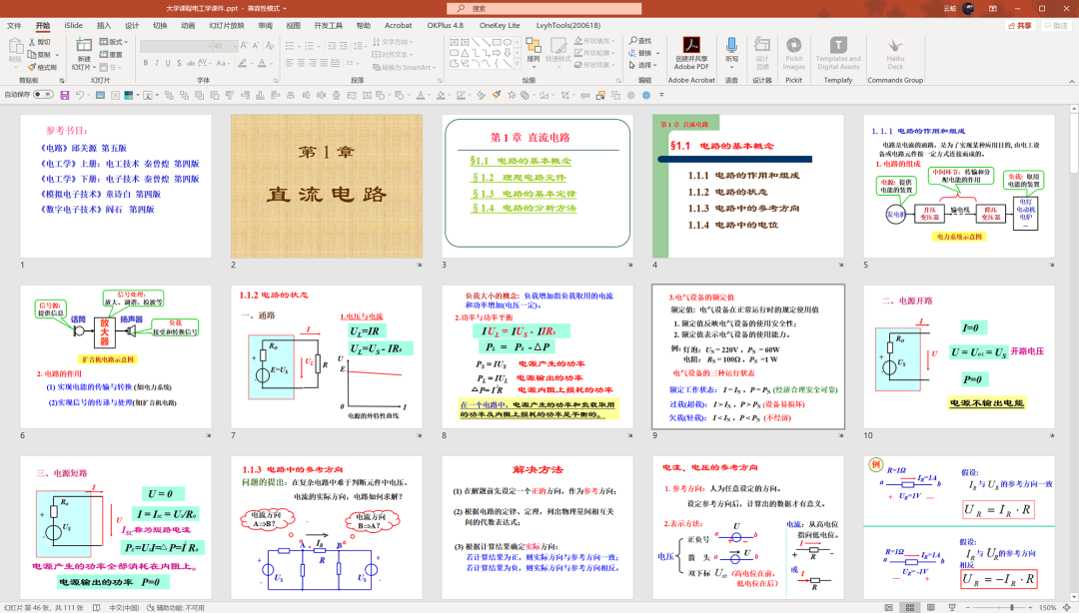Switch to the OneKey Lite tab
This screenshot has width=1079, height=613.
click(500, 25)
